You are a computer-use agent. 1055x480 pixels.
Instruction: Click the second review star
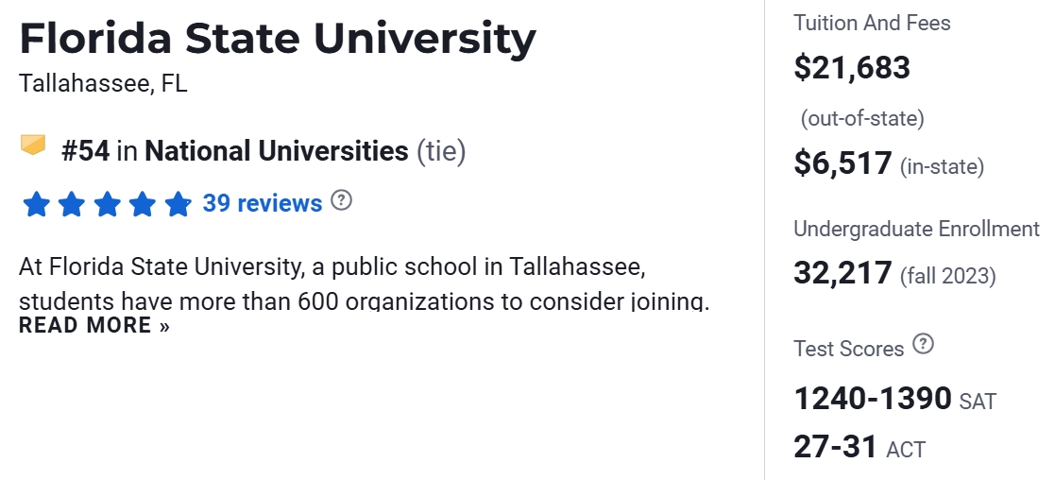point(72,204)
